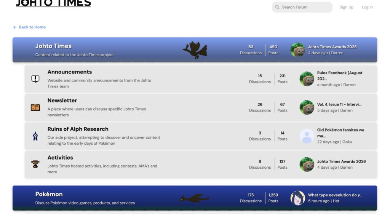
Task: Focus the Search Forum input field
Action: (x=302, y=7)
